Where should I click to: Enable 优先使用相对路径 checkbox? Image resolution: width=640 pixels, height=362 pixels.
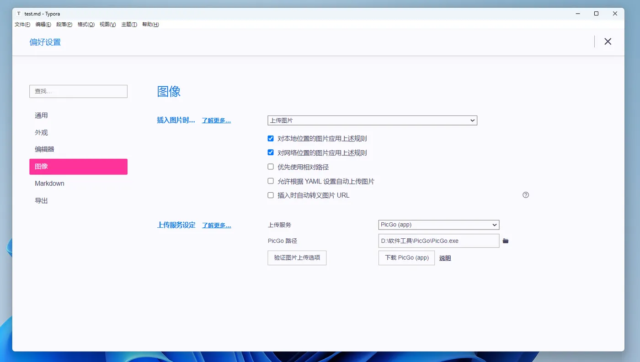pyautogui.click(x=271, y=167)
